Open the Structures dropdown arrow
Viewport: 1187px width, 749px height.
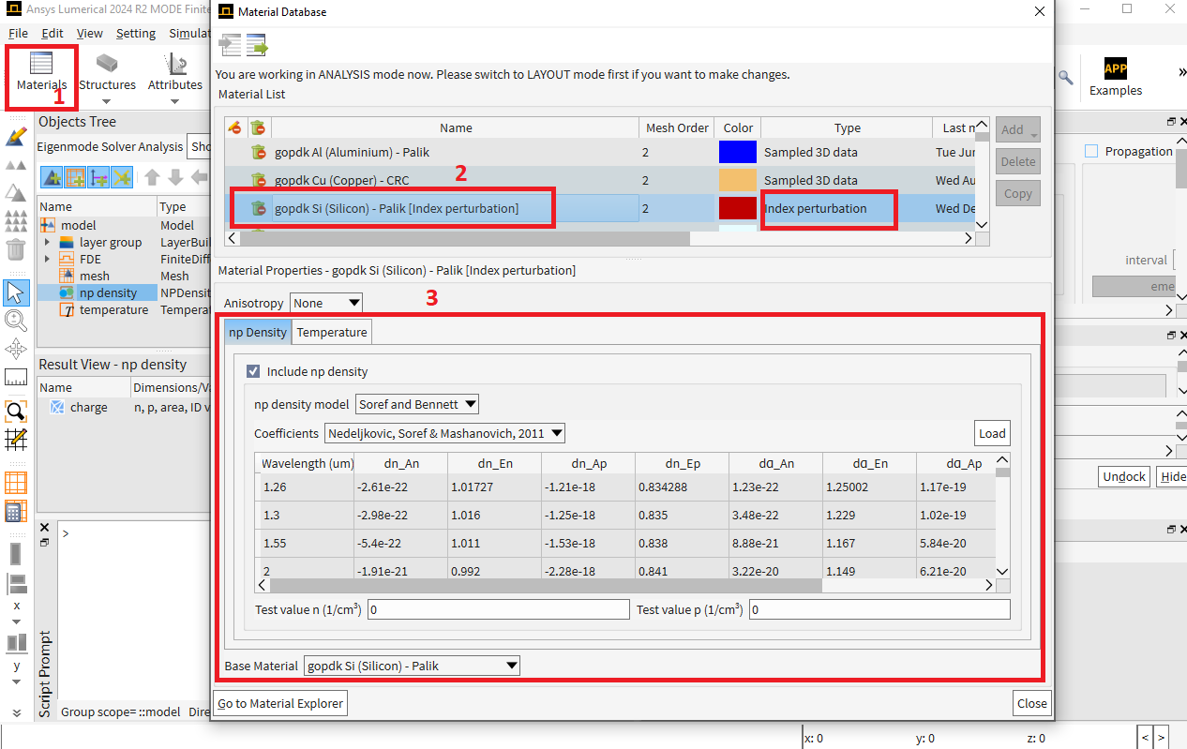click(x=107, y=101)
